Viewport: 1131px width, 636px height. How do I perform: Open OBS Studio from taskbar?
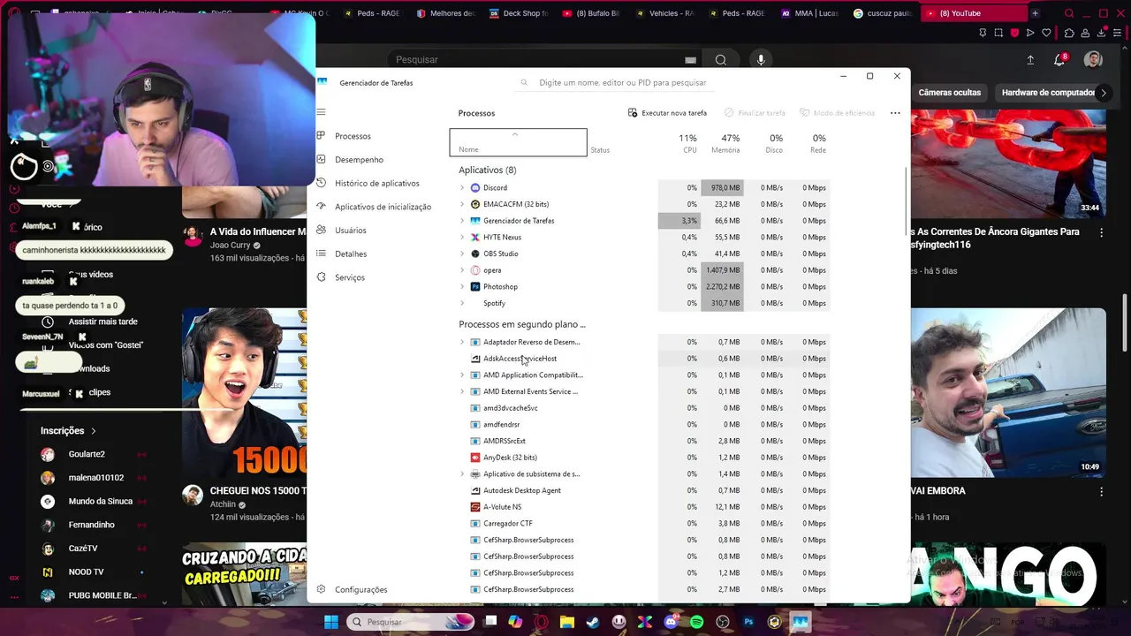coord(723,622)
